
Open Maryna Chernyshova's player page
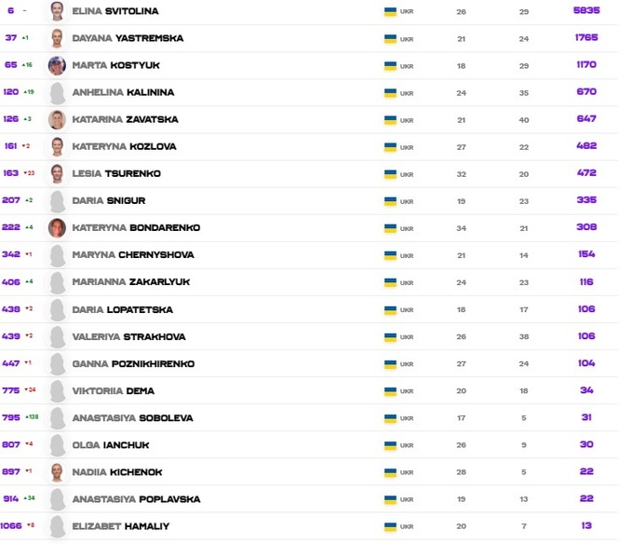[131, 255]
